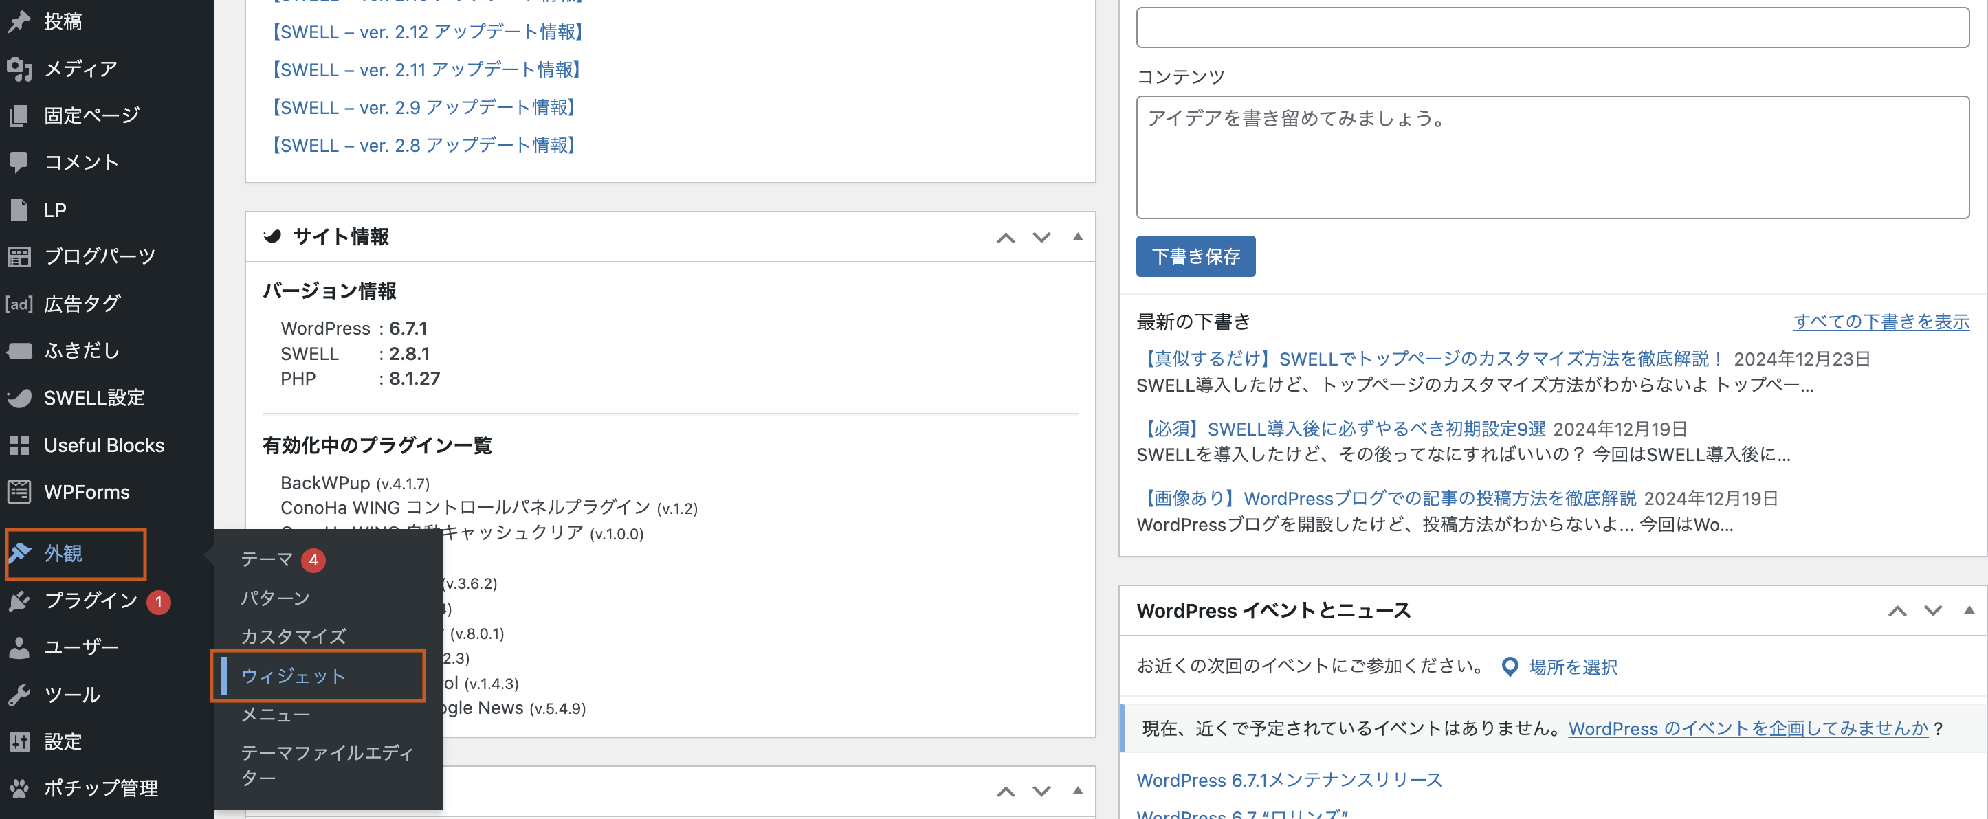Open WordPress 6.7.1メンテナンスリリース news link
1988x819 pixels.
click(x=1290, y=781)
